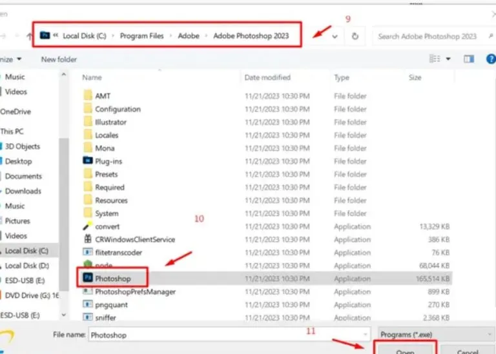Sort by the Size column header
The image size is (496, 354).
(x=415, y=77)
